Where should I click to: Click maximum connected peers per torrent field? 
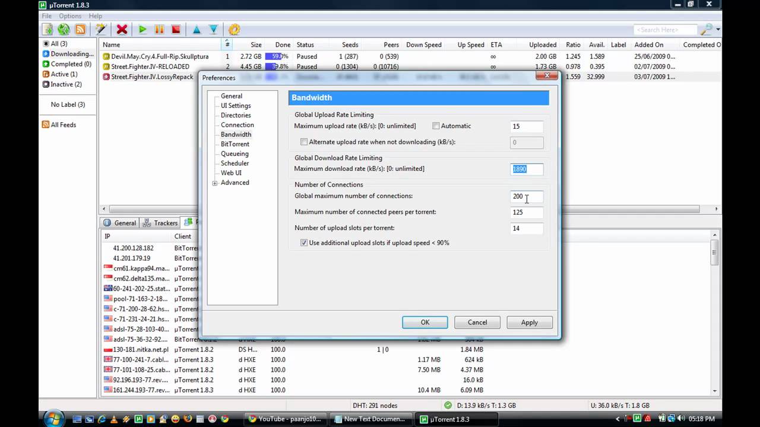coord(527,212)
